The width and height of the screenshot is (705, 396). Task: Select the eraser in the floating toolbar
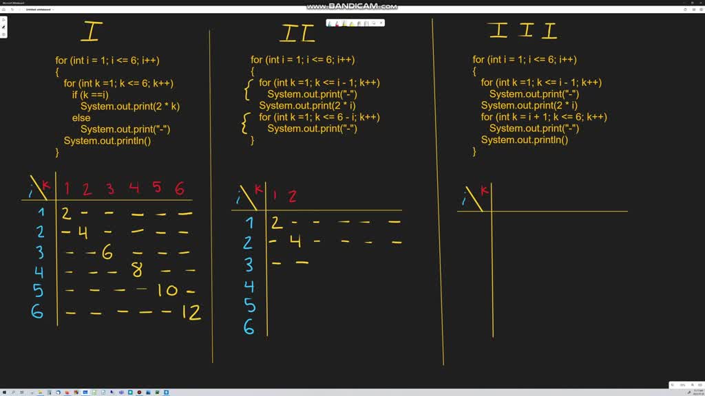(359, 23)
